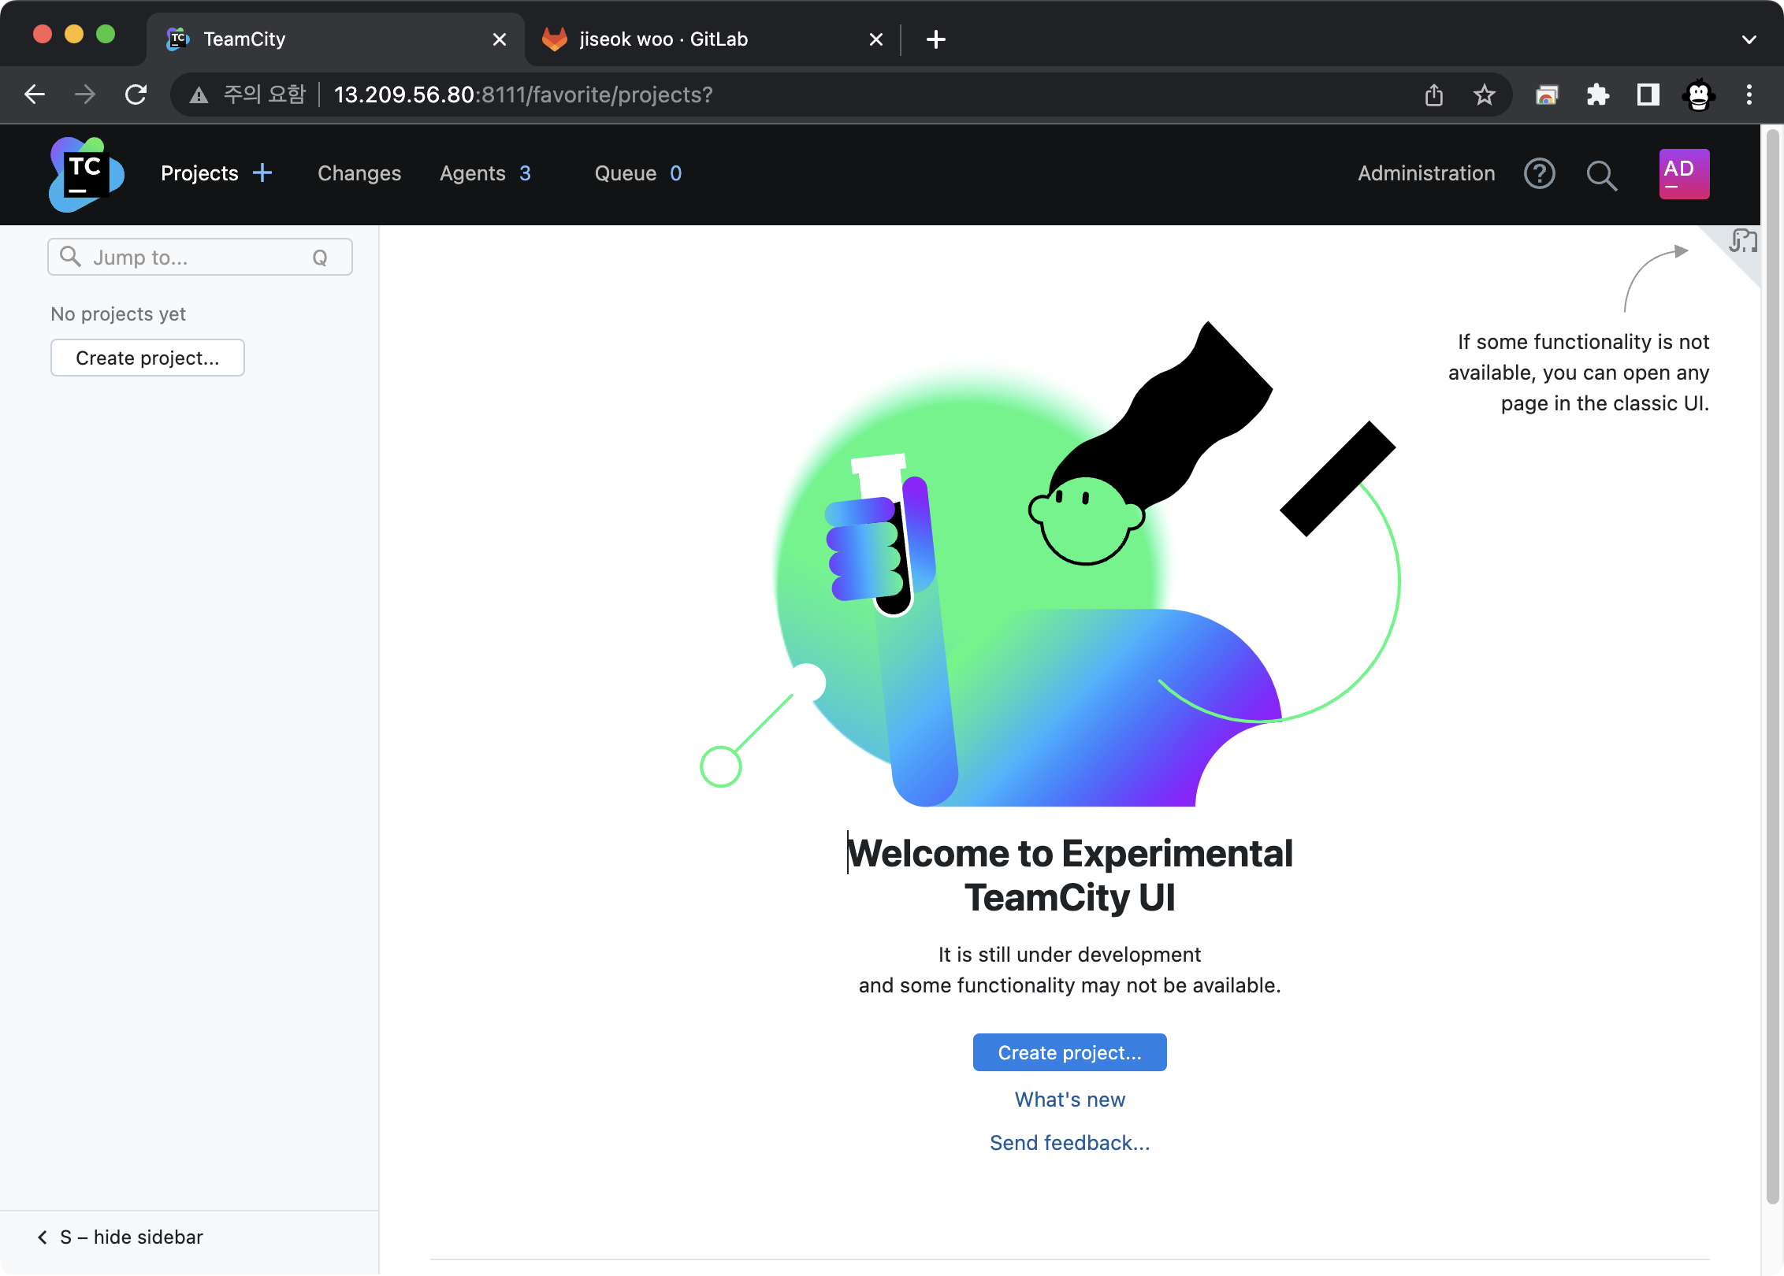Click the not secure warning icon
This screenshot has height=1276, width=1784.
point(199,95)
